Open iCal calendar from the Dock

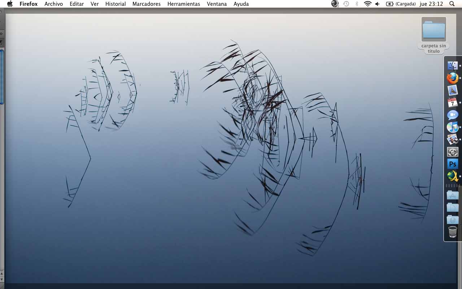453,103
